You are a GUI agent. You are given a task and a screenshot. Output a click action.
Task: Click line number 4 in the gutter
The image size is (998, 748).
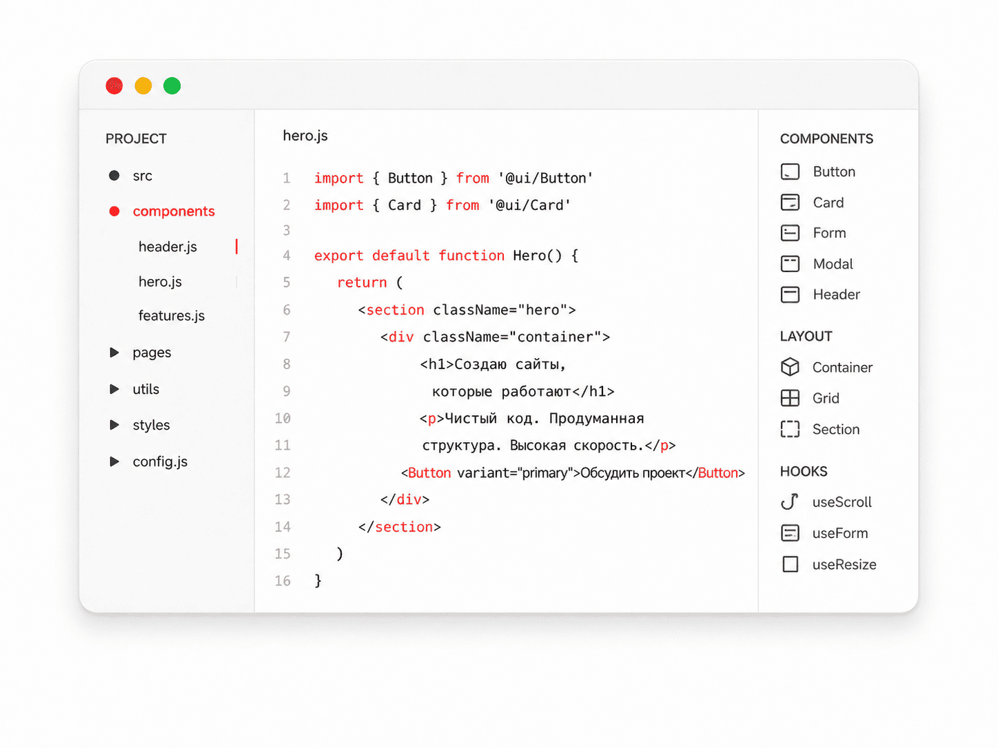point(287,256)
